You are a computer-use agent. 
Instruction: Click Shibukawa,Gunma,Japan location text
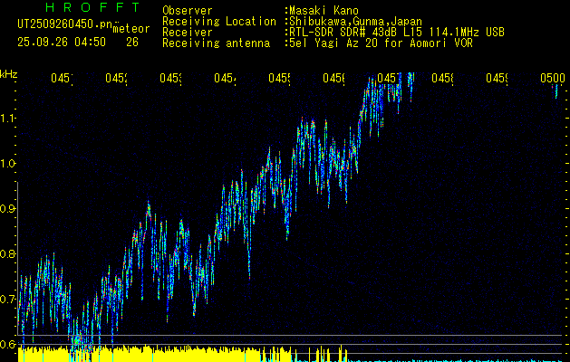point(353,22)
